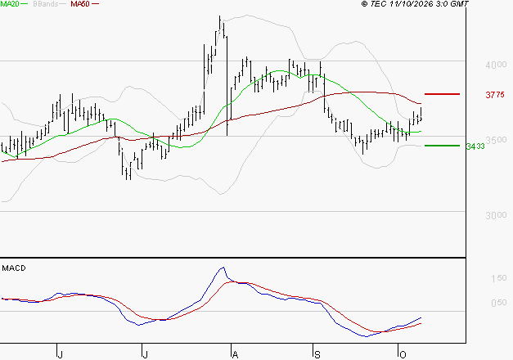Click the 3000 price axis label

click(x=496, y=215)
